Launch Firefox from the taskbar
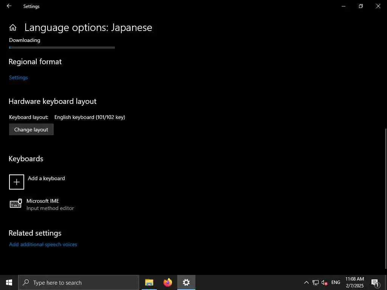The height and width of the screenshot is (290, 387). click(x=167, y=282)
